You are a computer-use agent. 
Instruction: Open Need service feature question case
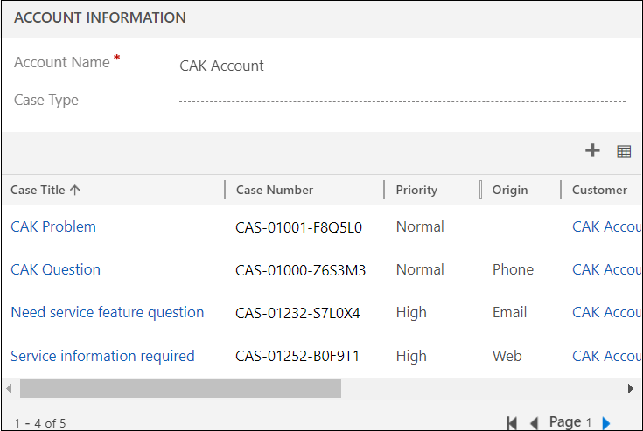click(108, 312)
